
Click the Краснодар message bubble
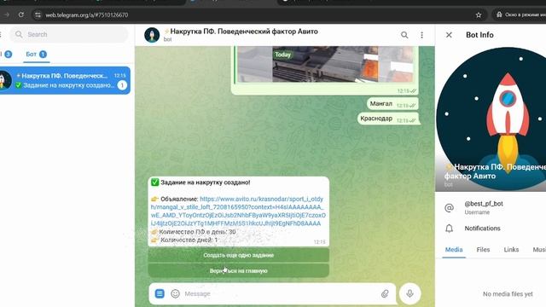coord(388,119)
